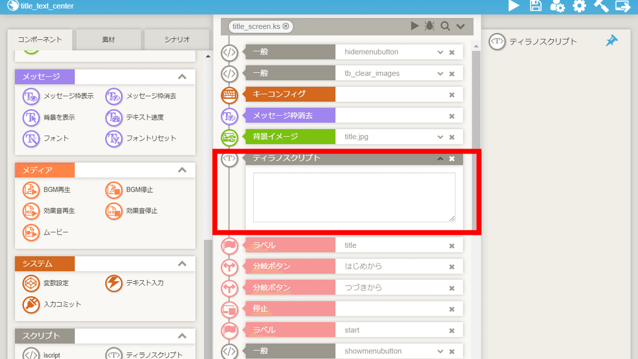This screenshot has width=638, height=359.
Task: Select the 変数設定 component
Action: (x=46, y=283)
